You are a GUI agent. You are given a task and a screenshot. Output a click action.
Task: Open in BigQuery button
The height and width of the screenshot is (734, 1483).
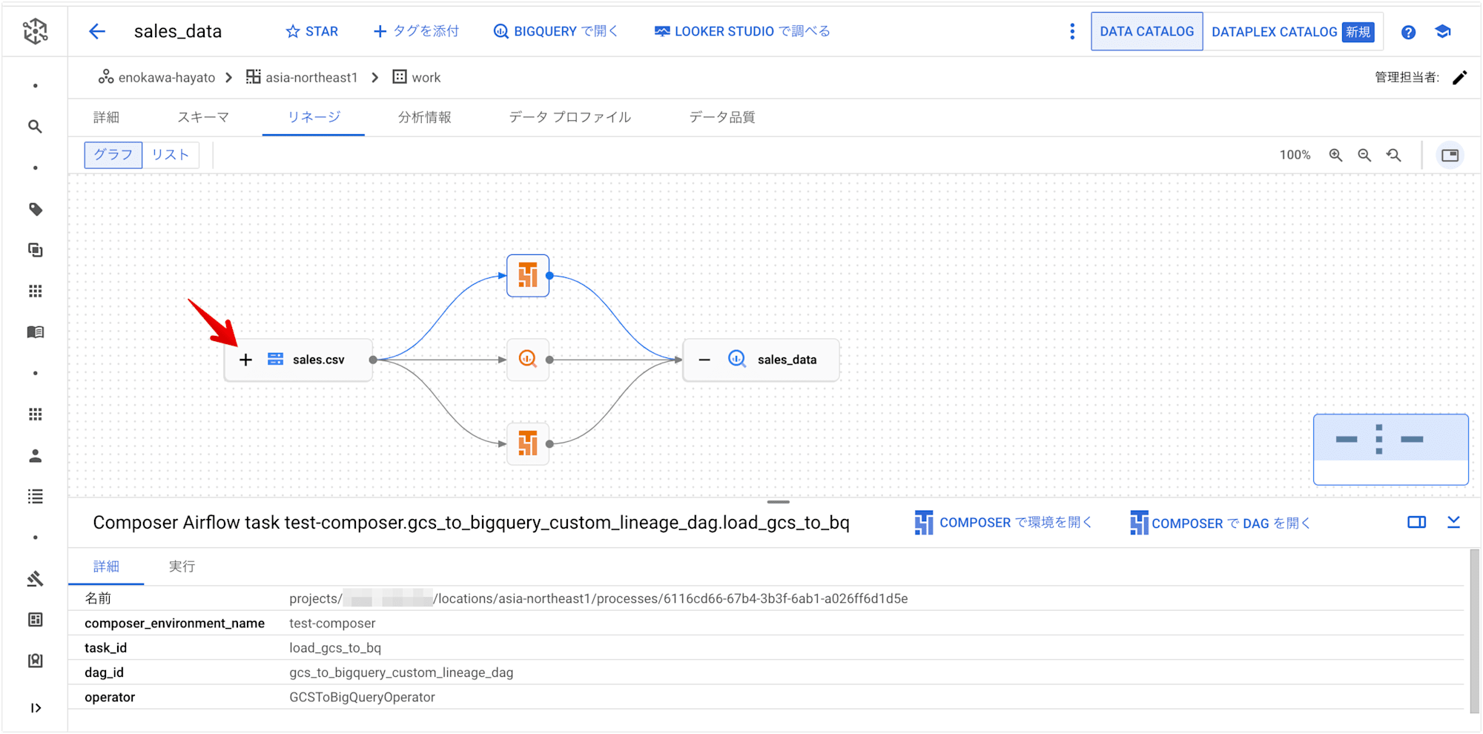click(x=555, y=31)
